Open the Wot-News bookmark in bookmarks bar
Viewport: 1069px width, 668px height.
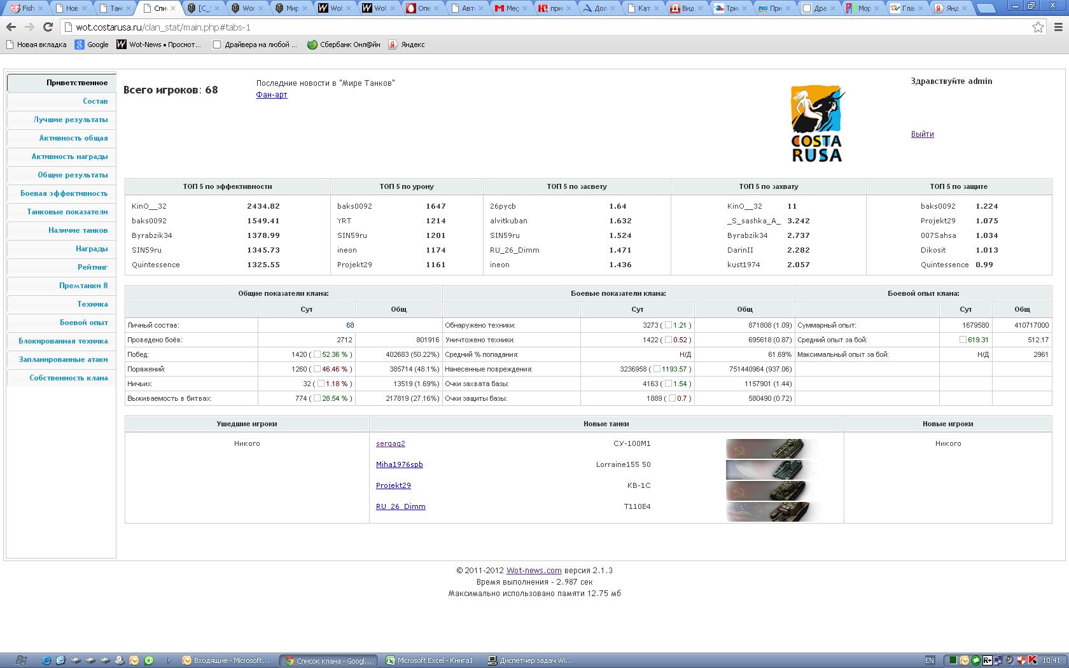point(158,45)
